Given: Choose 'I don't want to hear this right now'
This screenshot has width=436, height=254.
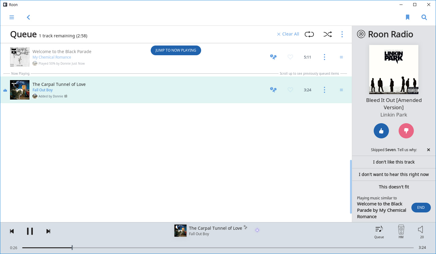Looking at the screenshot, I should [x=394, y=174].
